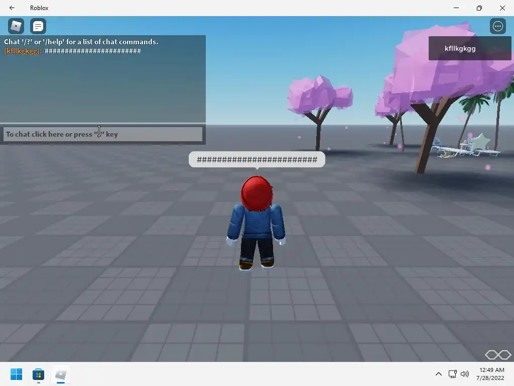The width and height of the screenshot is (514, 386).
Task: Open the three-dots more options button
Action: pyautogui.click(x=497, y=26)
